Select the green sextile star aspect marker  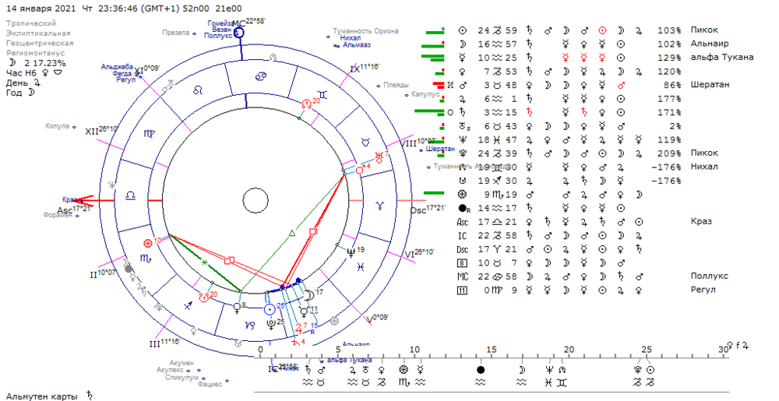coord(204,262)
